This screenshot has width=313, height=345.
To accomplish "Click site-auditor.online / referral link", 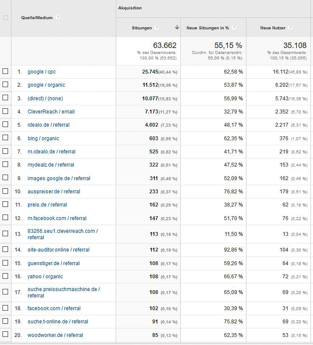I will pyautogui.click(x=58, y=250).
